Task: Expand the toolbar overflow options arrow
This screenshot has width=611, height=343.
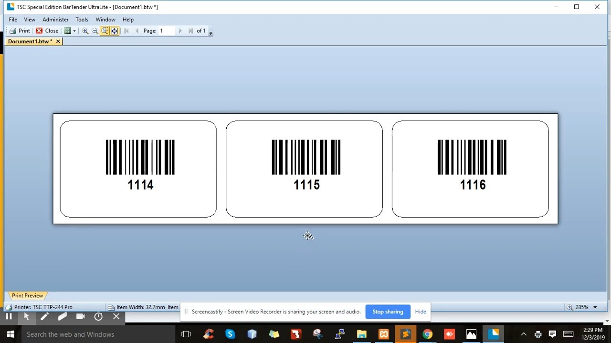Action: coord(211,33)
